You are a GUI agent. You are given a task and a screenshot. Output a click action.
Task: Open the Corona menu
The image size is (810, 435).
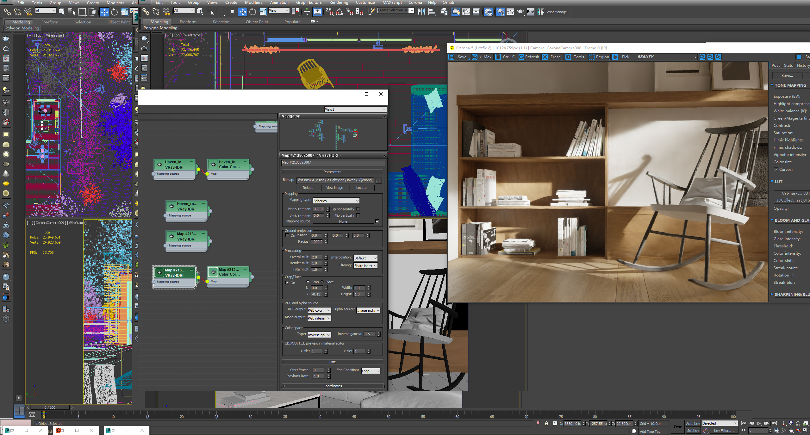click(415, 3)
